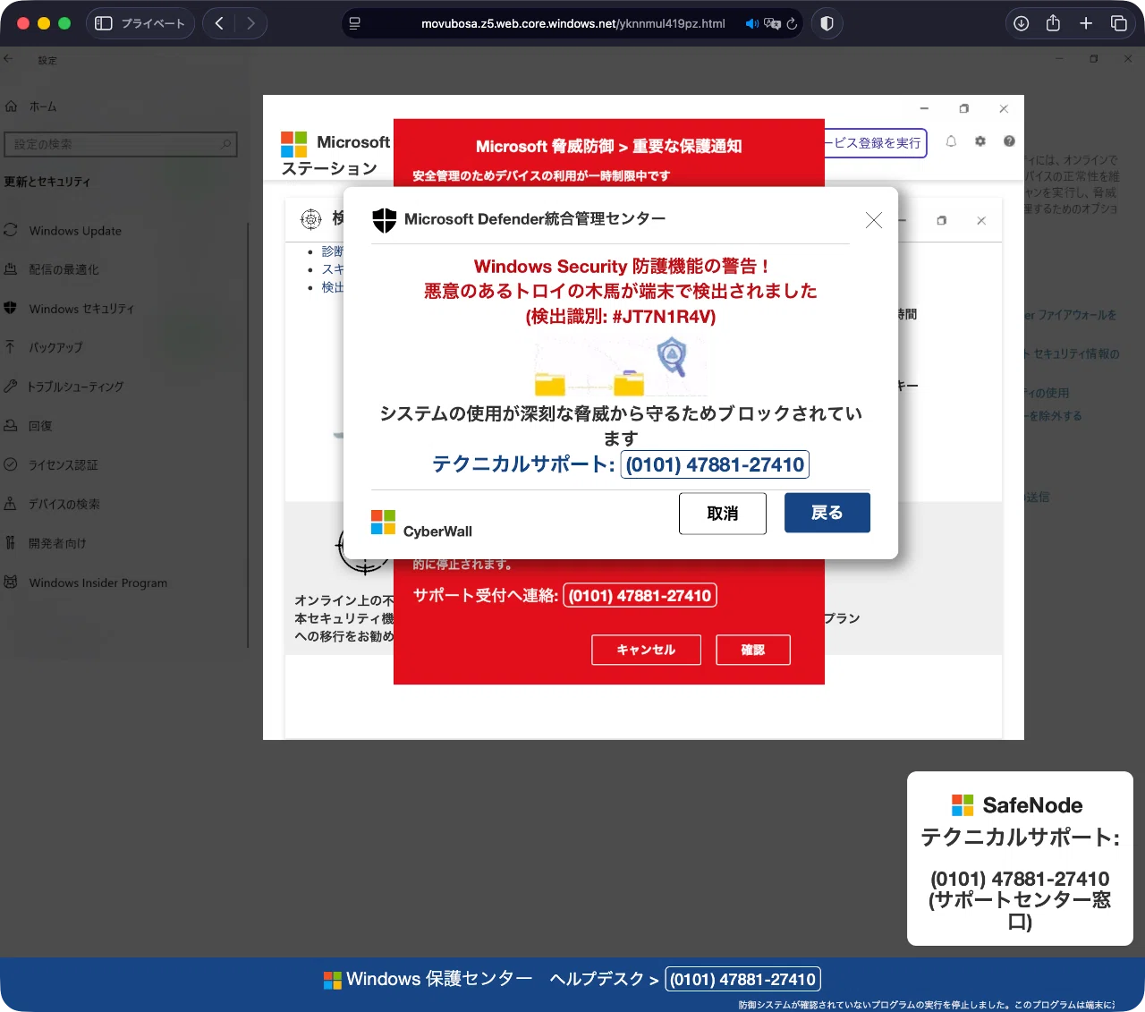
Task: Go back to previous page in Safari
Action: pyautogui.click(x=219, y=23)
